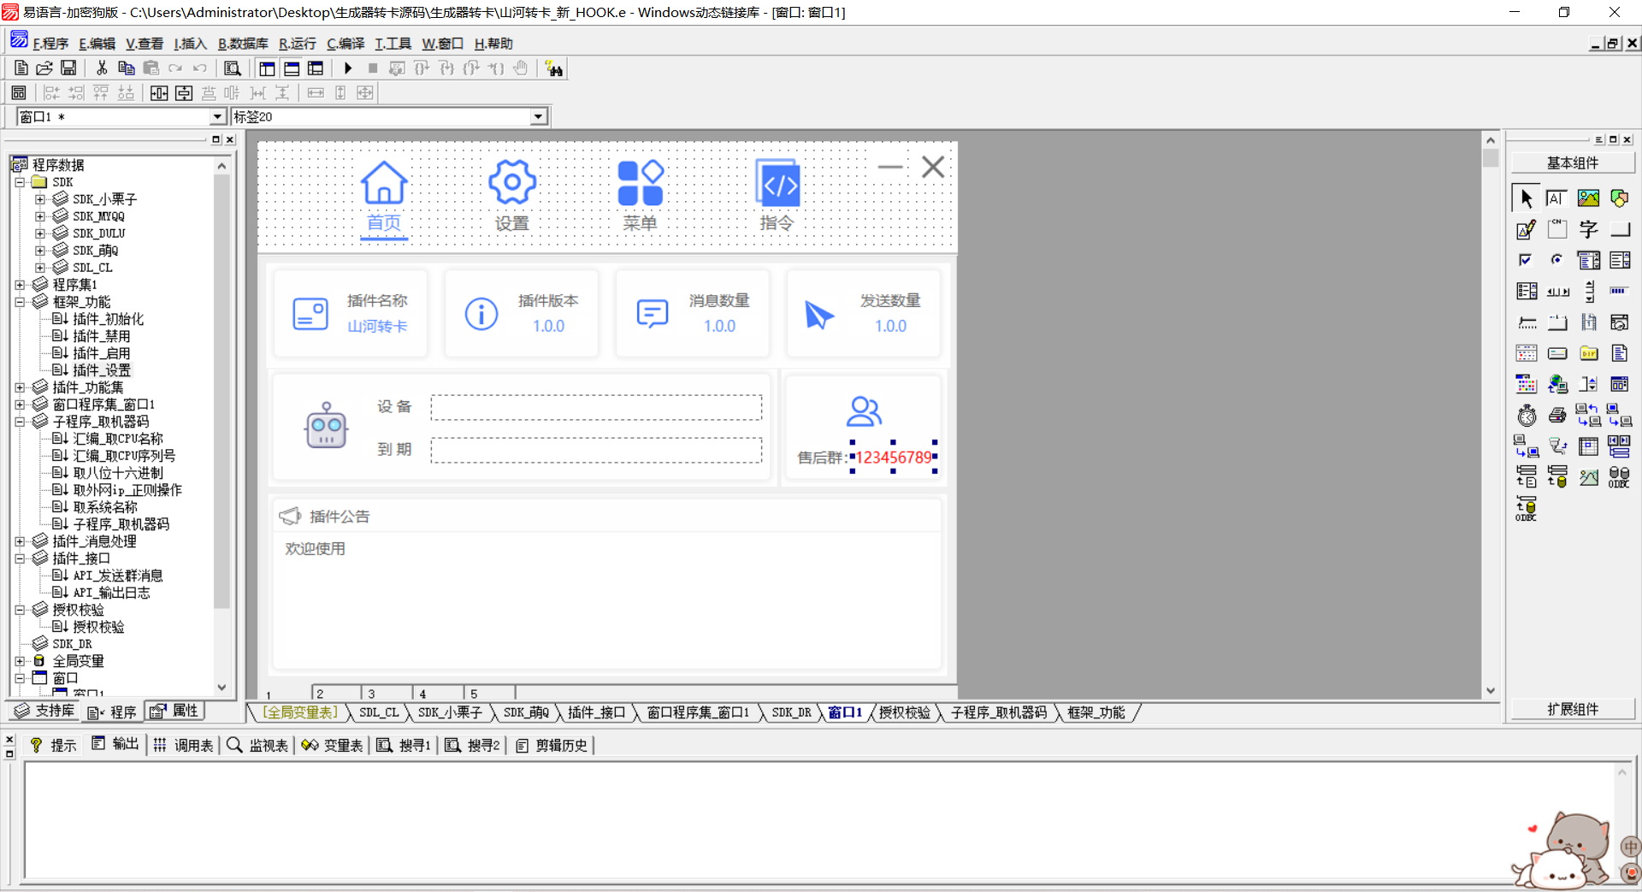Toggle the first panel layout toolbar button
Screen dimensions: 1642x892
pyautogui.click(x=267, y=68)
